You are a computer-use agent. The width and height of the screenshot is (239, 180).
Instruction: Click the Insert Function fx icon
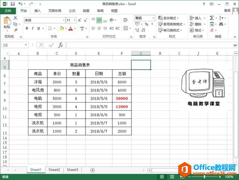point(60,45)
